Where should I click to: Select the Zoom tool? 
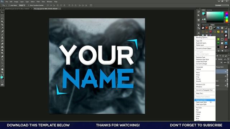(2, 72)
